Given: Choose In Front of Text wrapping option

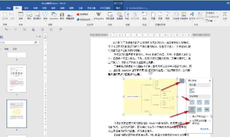Looking at the screenshot, I should (207, 110).
